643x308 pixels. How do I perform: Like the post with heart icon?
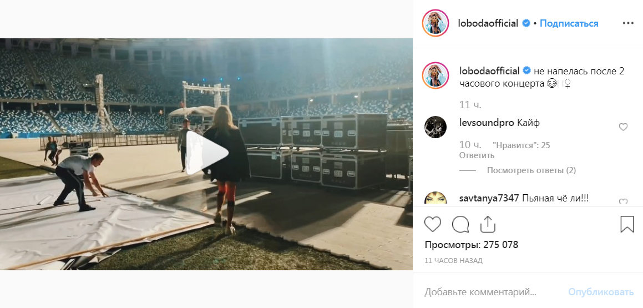click(x=432, y=224)
